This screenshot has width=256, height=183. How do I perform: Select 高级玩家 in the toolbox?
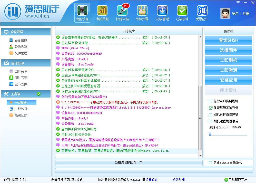pos(18,115)
